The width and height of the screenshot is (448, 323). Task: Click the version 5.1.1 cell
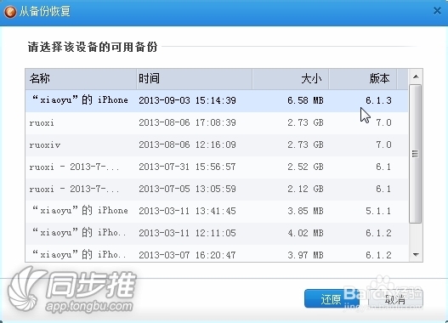(x=378, y=211)
